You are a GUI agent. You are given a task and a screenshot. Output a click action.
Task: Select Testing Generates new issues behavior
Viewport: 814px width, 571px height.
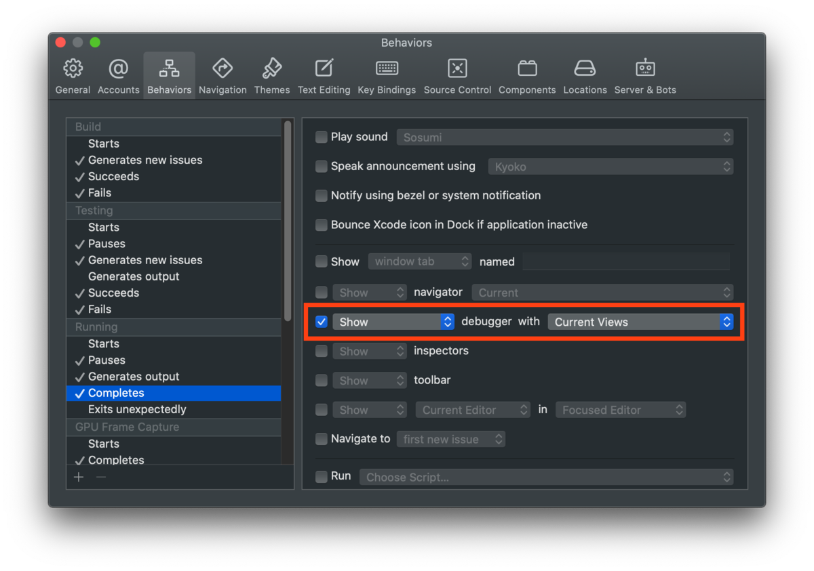[174, 260]
